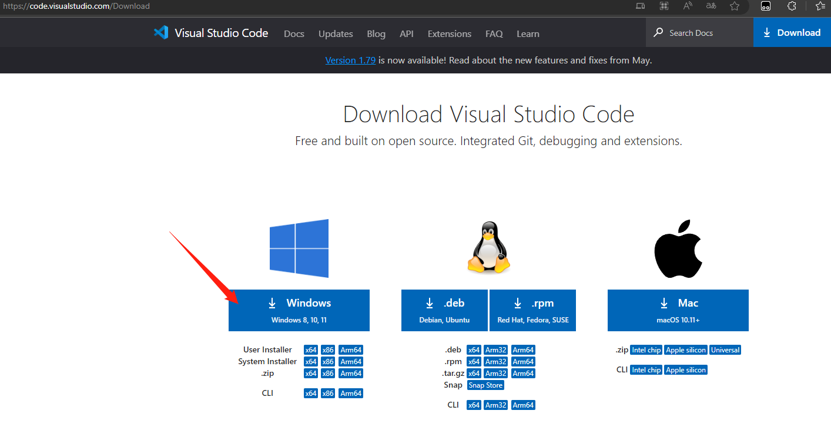831x427 pixels.
Task: Click the Search Docs input field
Action: pyautogui.click(x=700, y=32)
